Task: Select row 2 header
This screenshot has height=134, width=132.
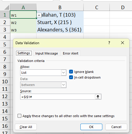Action: click(5, 22)
